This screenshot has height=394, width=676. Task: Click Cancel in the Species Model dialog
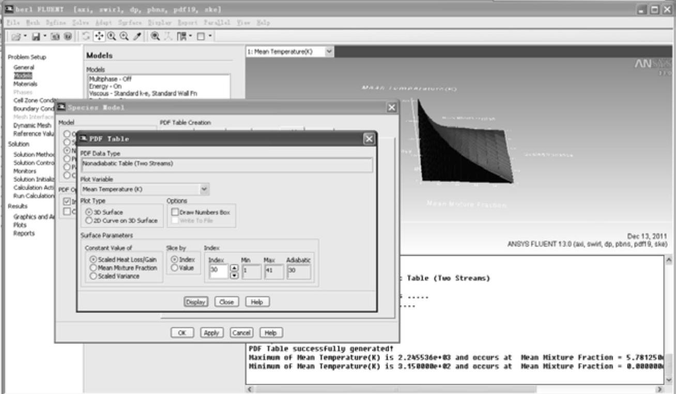point(242,333)
